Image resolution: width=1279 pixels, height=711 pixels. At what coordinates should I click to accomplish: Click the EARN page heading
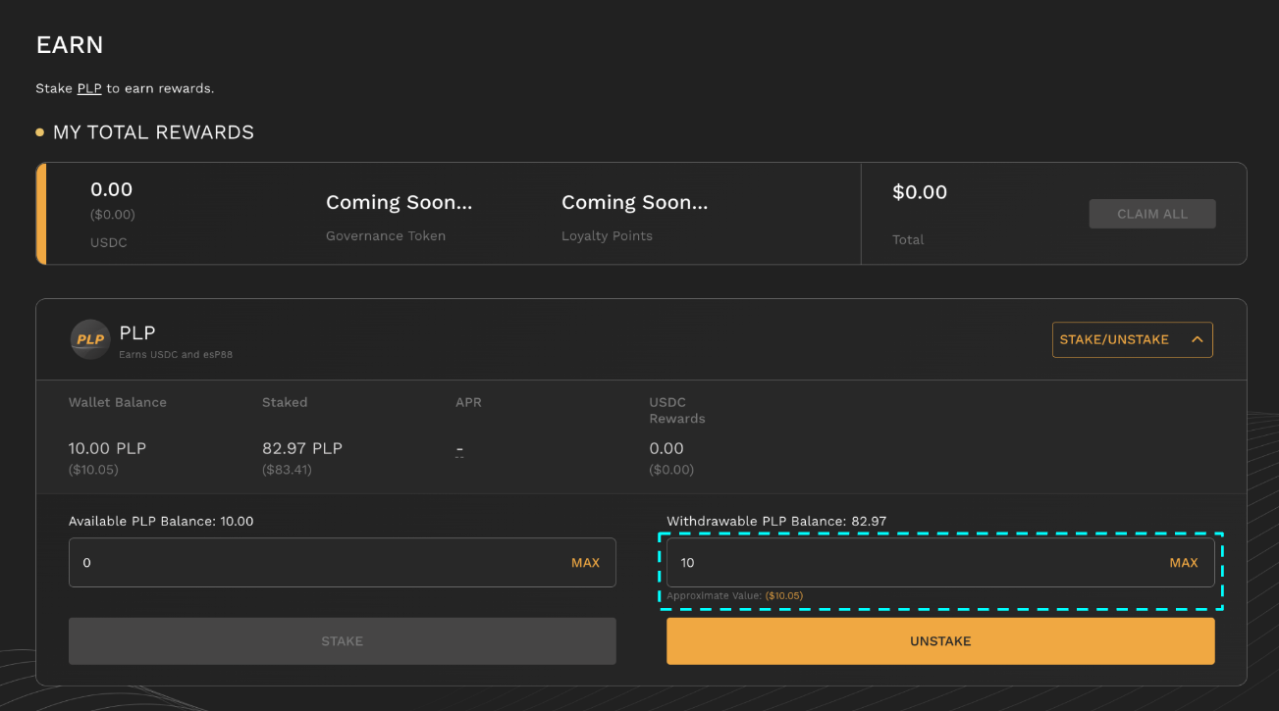(x=70, y=45)
